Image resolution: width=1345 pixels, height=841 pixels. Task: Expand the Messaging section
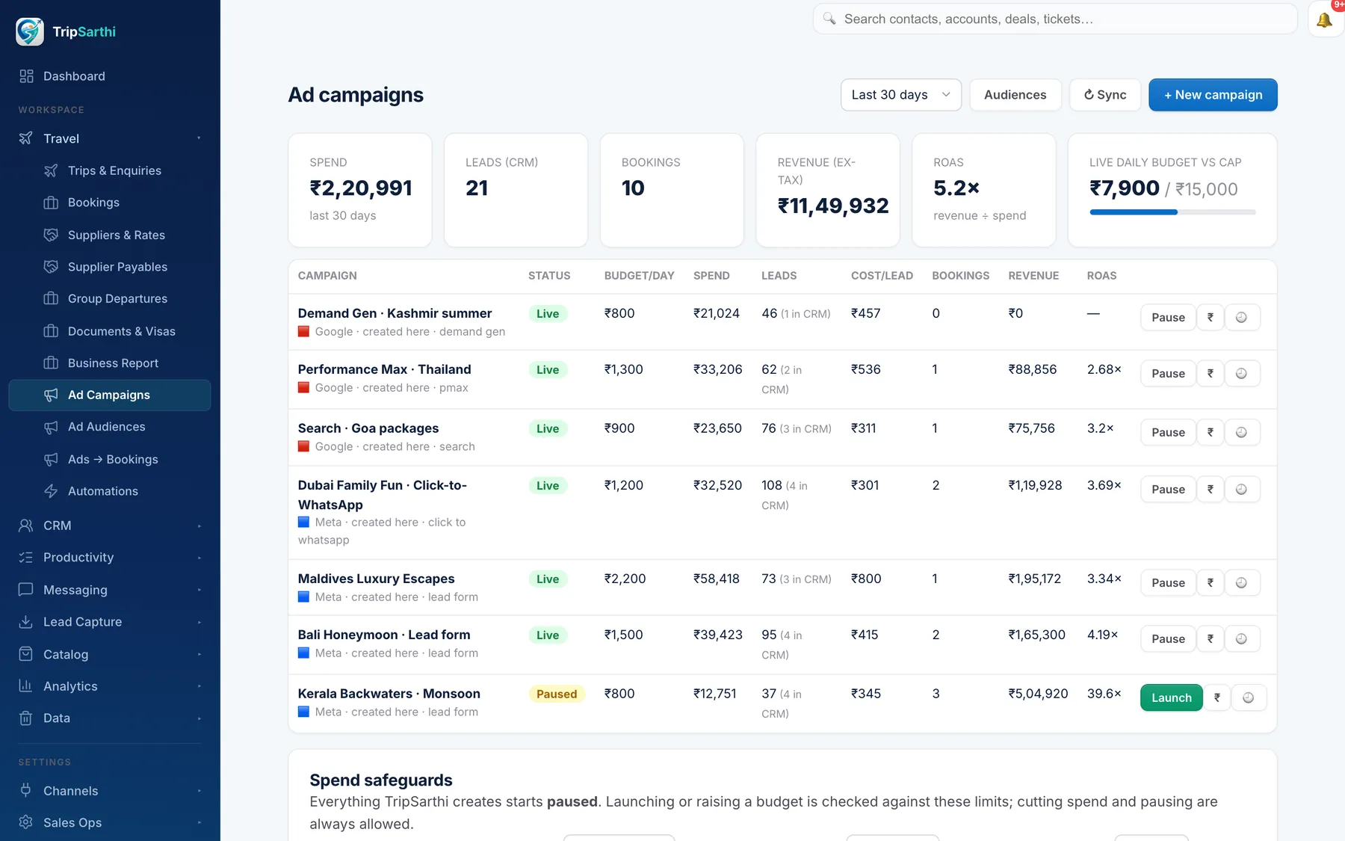[110, 590]
